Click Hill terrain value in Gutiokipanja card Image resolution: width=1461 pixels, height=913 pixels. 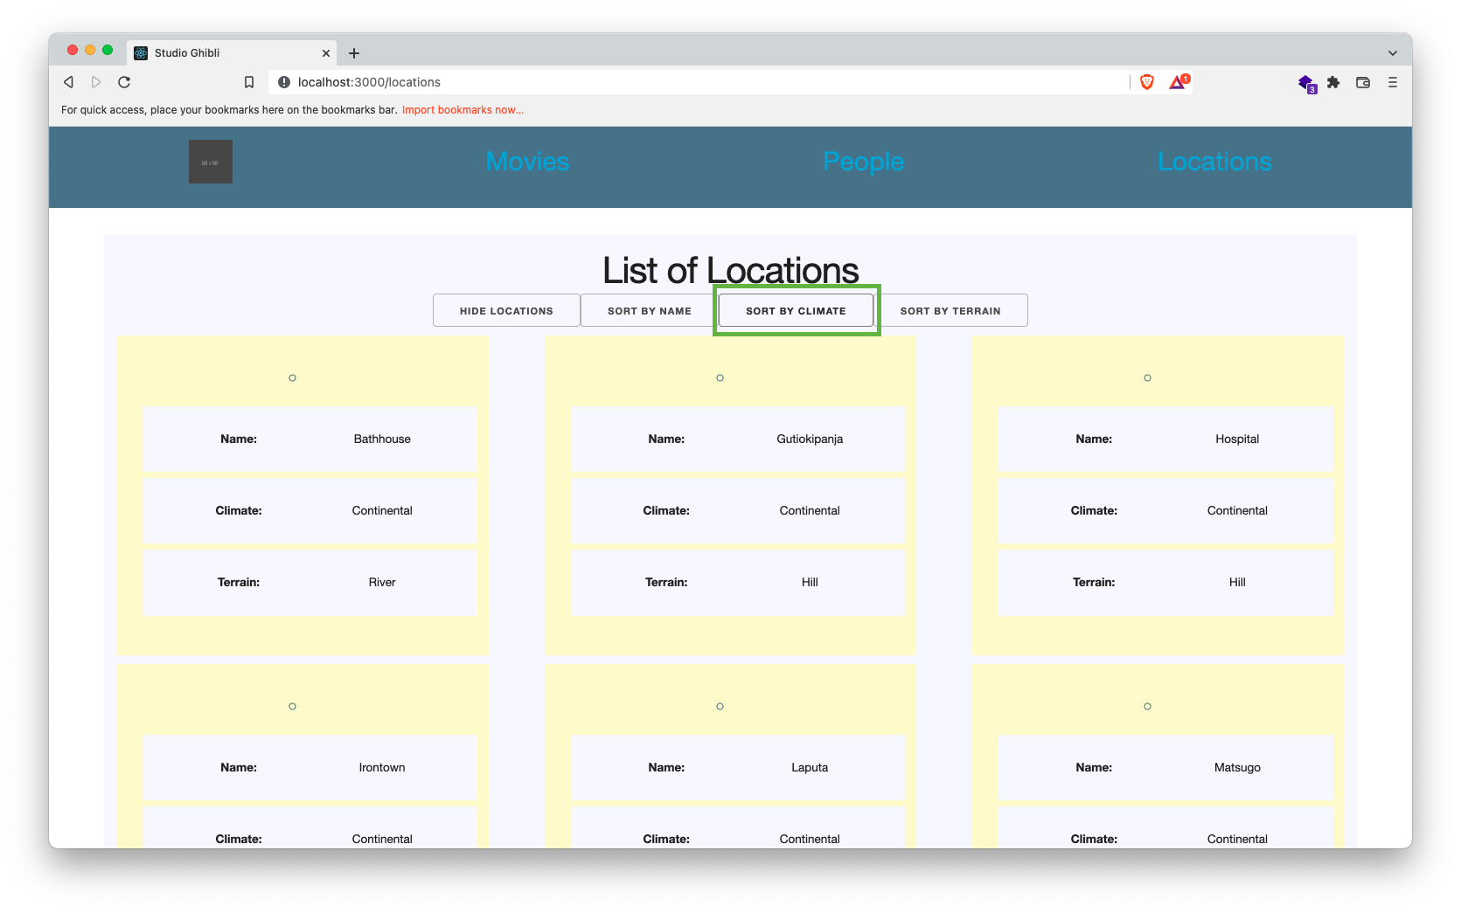[x=810, y=582]
